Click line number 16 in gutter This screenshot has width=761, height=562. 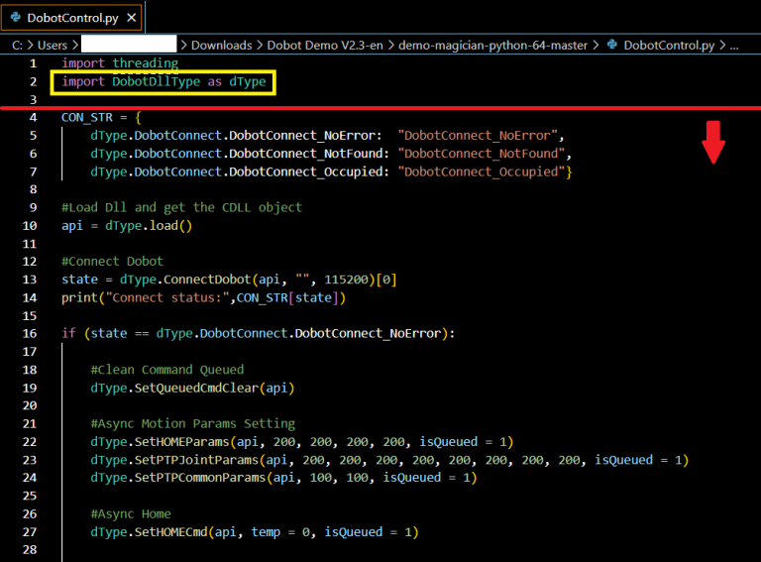30,333
